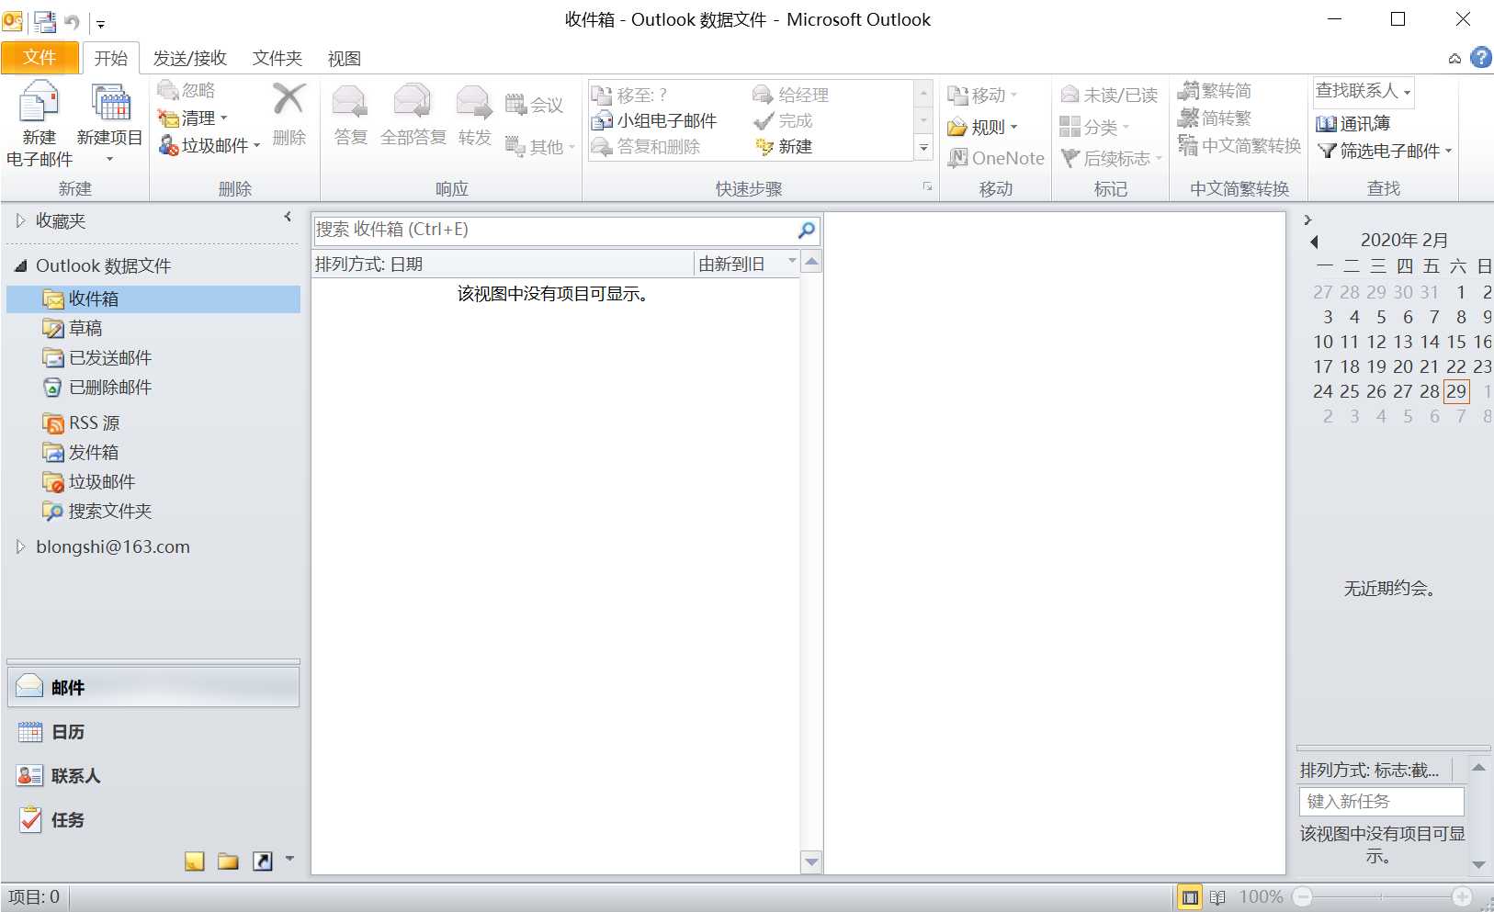Image resolution: width=1494 pixels, height=912 pixels.
Task: Click Traditional to Simplified (繁转简)
Action: [x=1215, y=91]
